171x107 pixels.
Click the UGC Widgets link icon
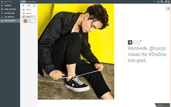pos(2,17)
